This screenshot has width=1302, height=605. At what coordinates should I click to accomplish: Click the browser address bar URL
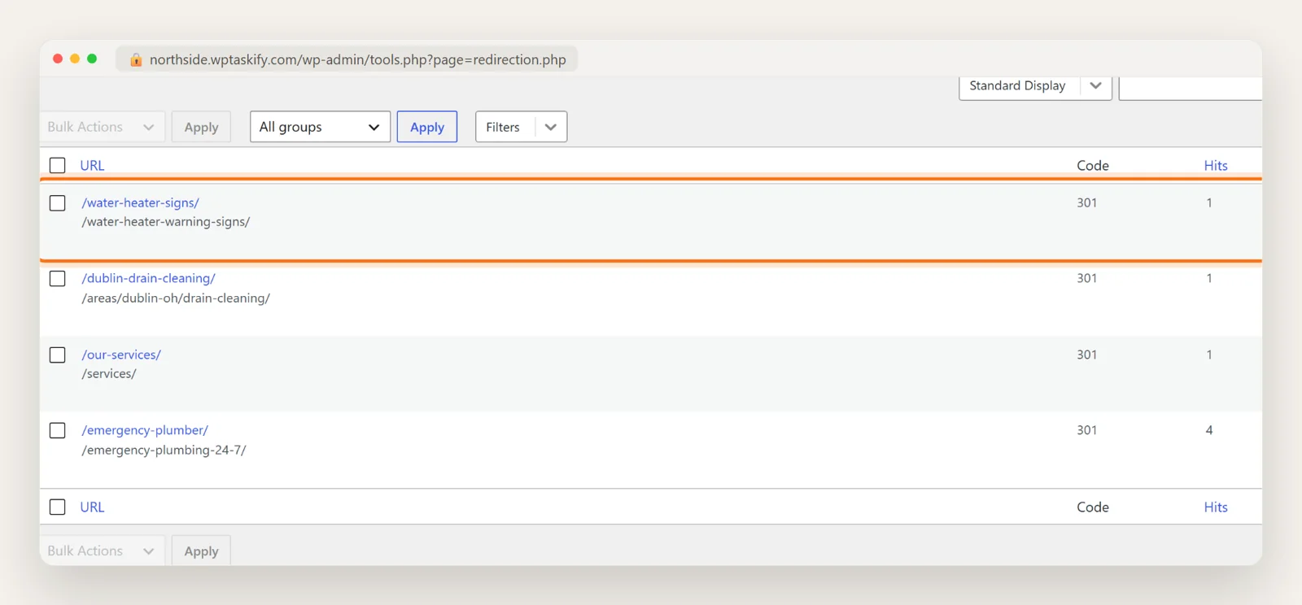coord(358,59)
